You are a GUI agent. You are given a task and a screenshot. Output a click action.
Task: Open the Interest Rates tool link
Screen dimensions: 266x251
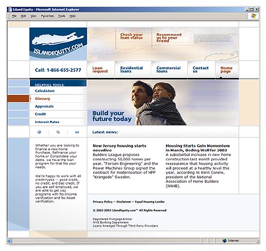click(47, 122)
